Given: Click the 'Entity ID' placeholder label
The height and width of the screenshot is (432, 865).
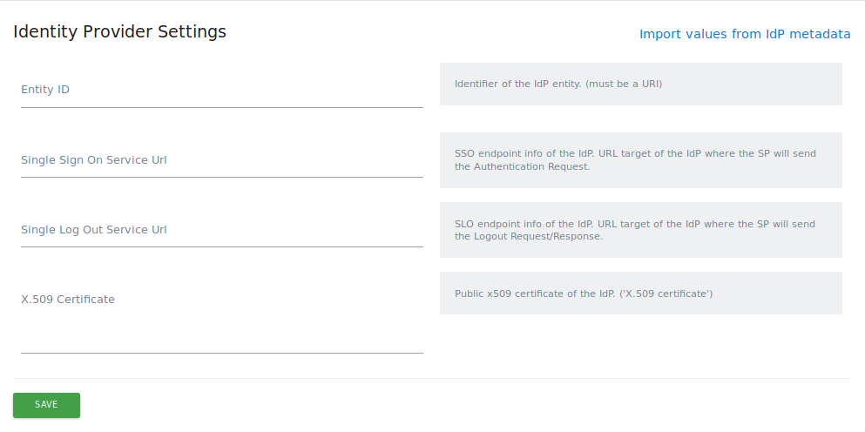Looking at the screenshot, I should (x=45, y=90).
